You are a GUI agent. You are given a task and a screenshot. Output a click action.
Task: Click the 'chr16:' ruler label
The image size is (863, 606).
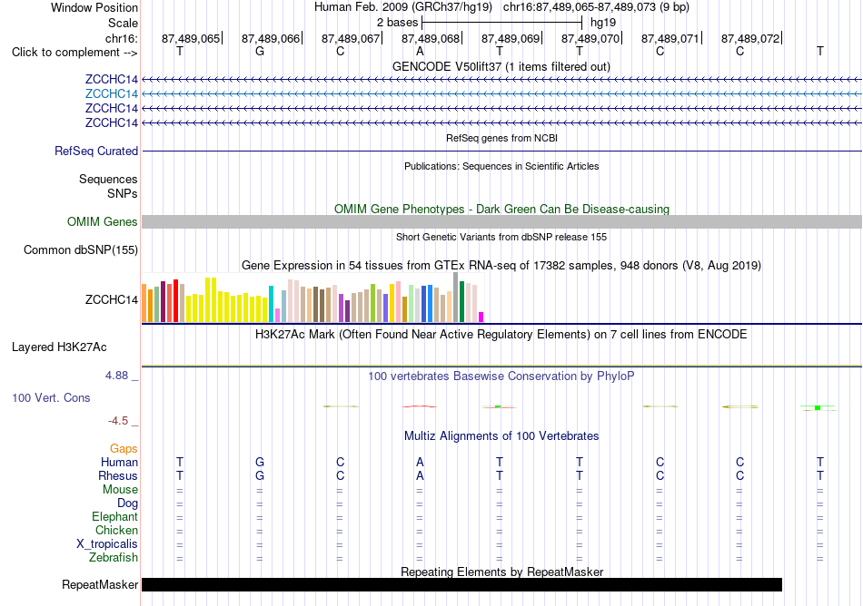[x=121, y=38]
